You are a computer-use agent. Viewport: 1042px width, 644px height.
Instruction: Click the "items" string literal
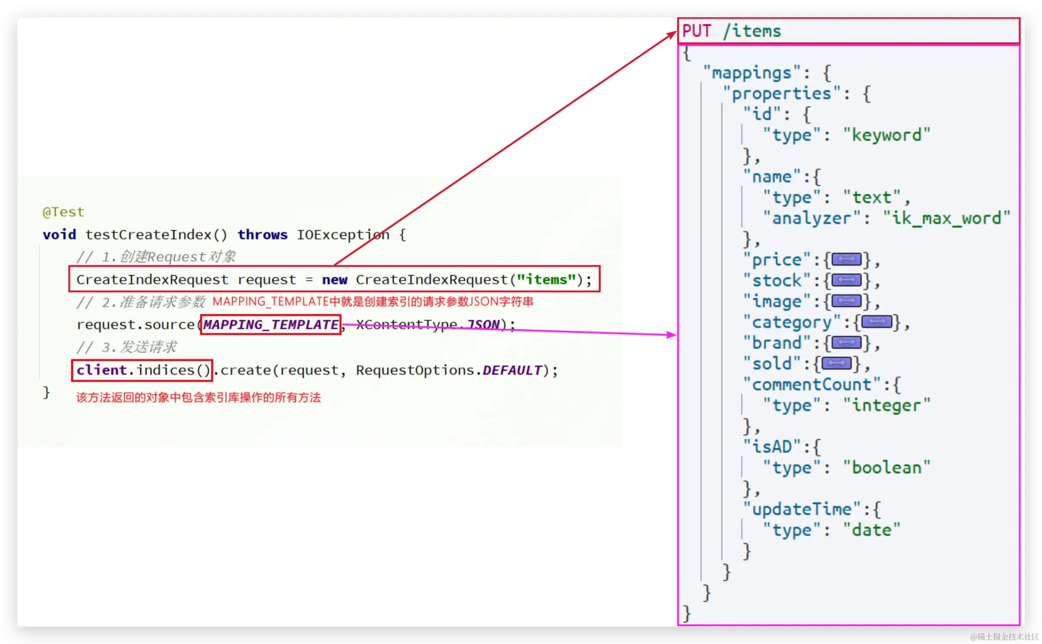pos(546,280)
